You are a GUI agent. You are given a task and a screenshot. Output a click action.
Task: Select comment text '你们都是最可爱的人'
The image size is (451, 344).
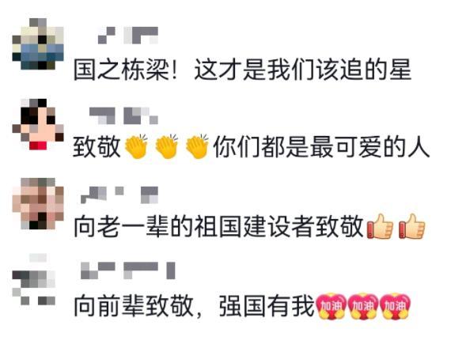[x=321, y=146]
